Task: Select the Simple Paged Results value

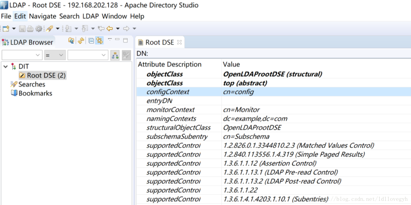Action: pos(294,154)
